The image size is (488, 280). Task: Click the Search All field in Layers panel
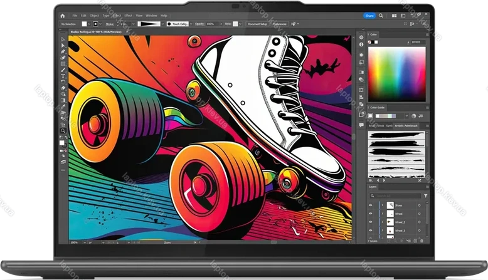tap(395, 195)
